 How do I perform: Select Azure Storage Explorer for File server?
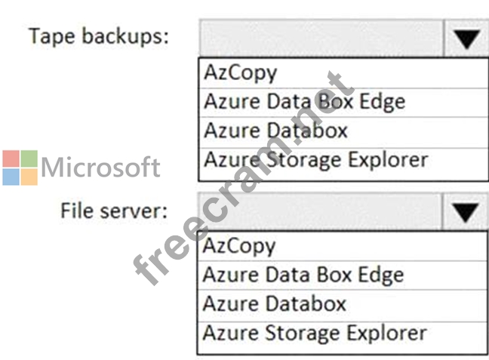(x=315, y=333)
